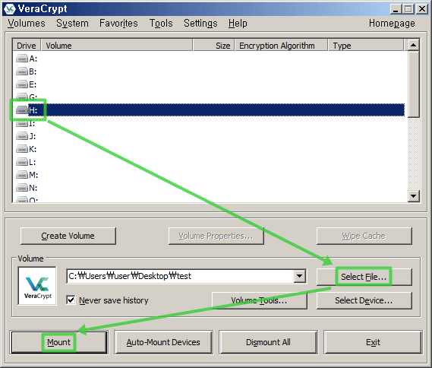Expand the volume path dropdown arrow
This screenshot has height=368, width=432.
pos(299,276)
